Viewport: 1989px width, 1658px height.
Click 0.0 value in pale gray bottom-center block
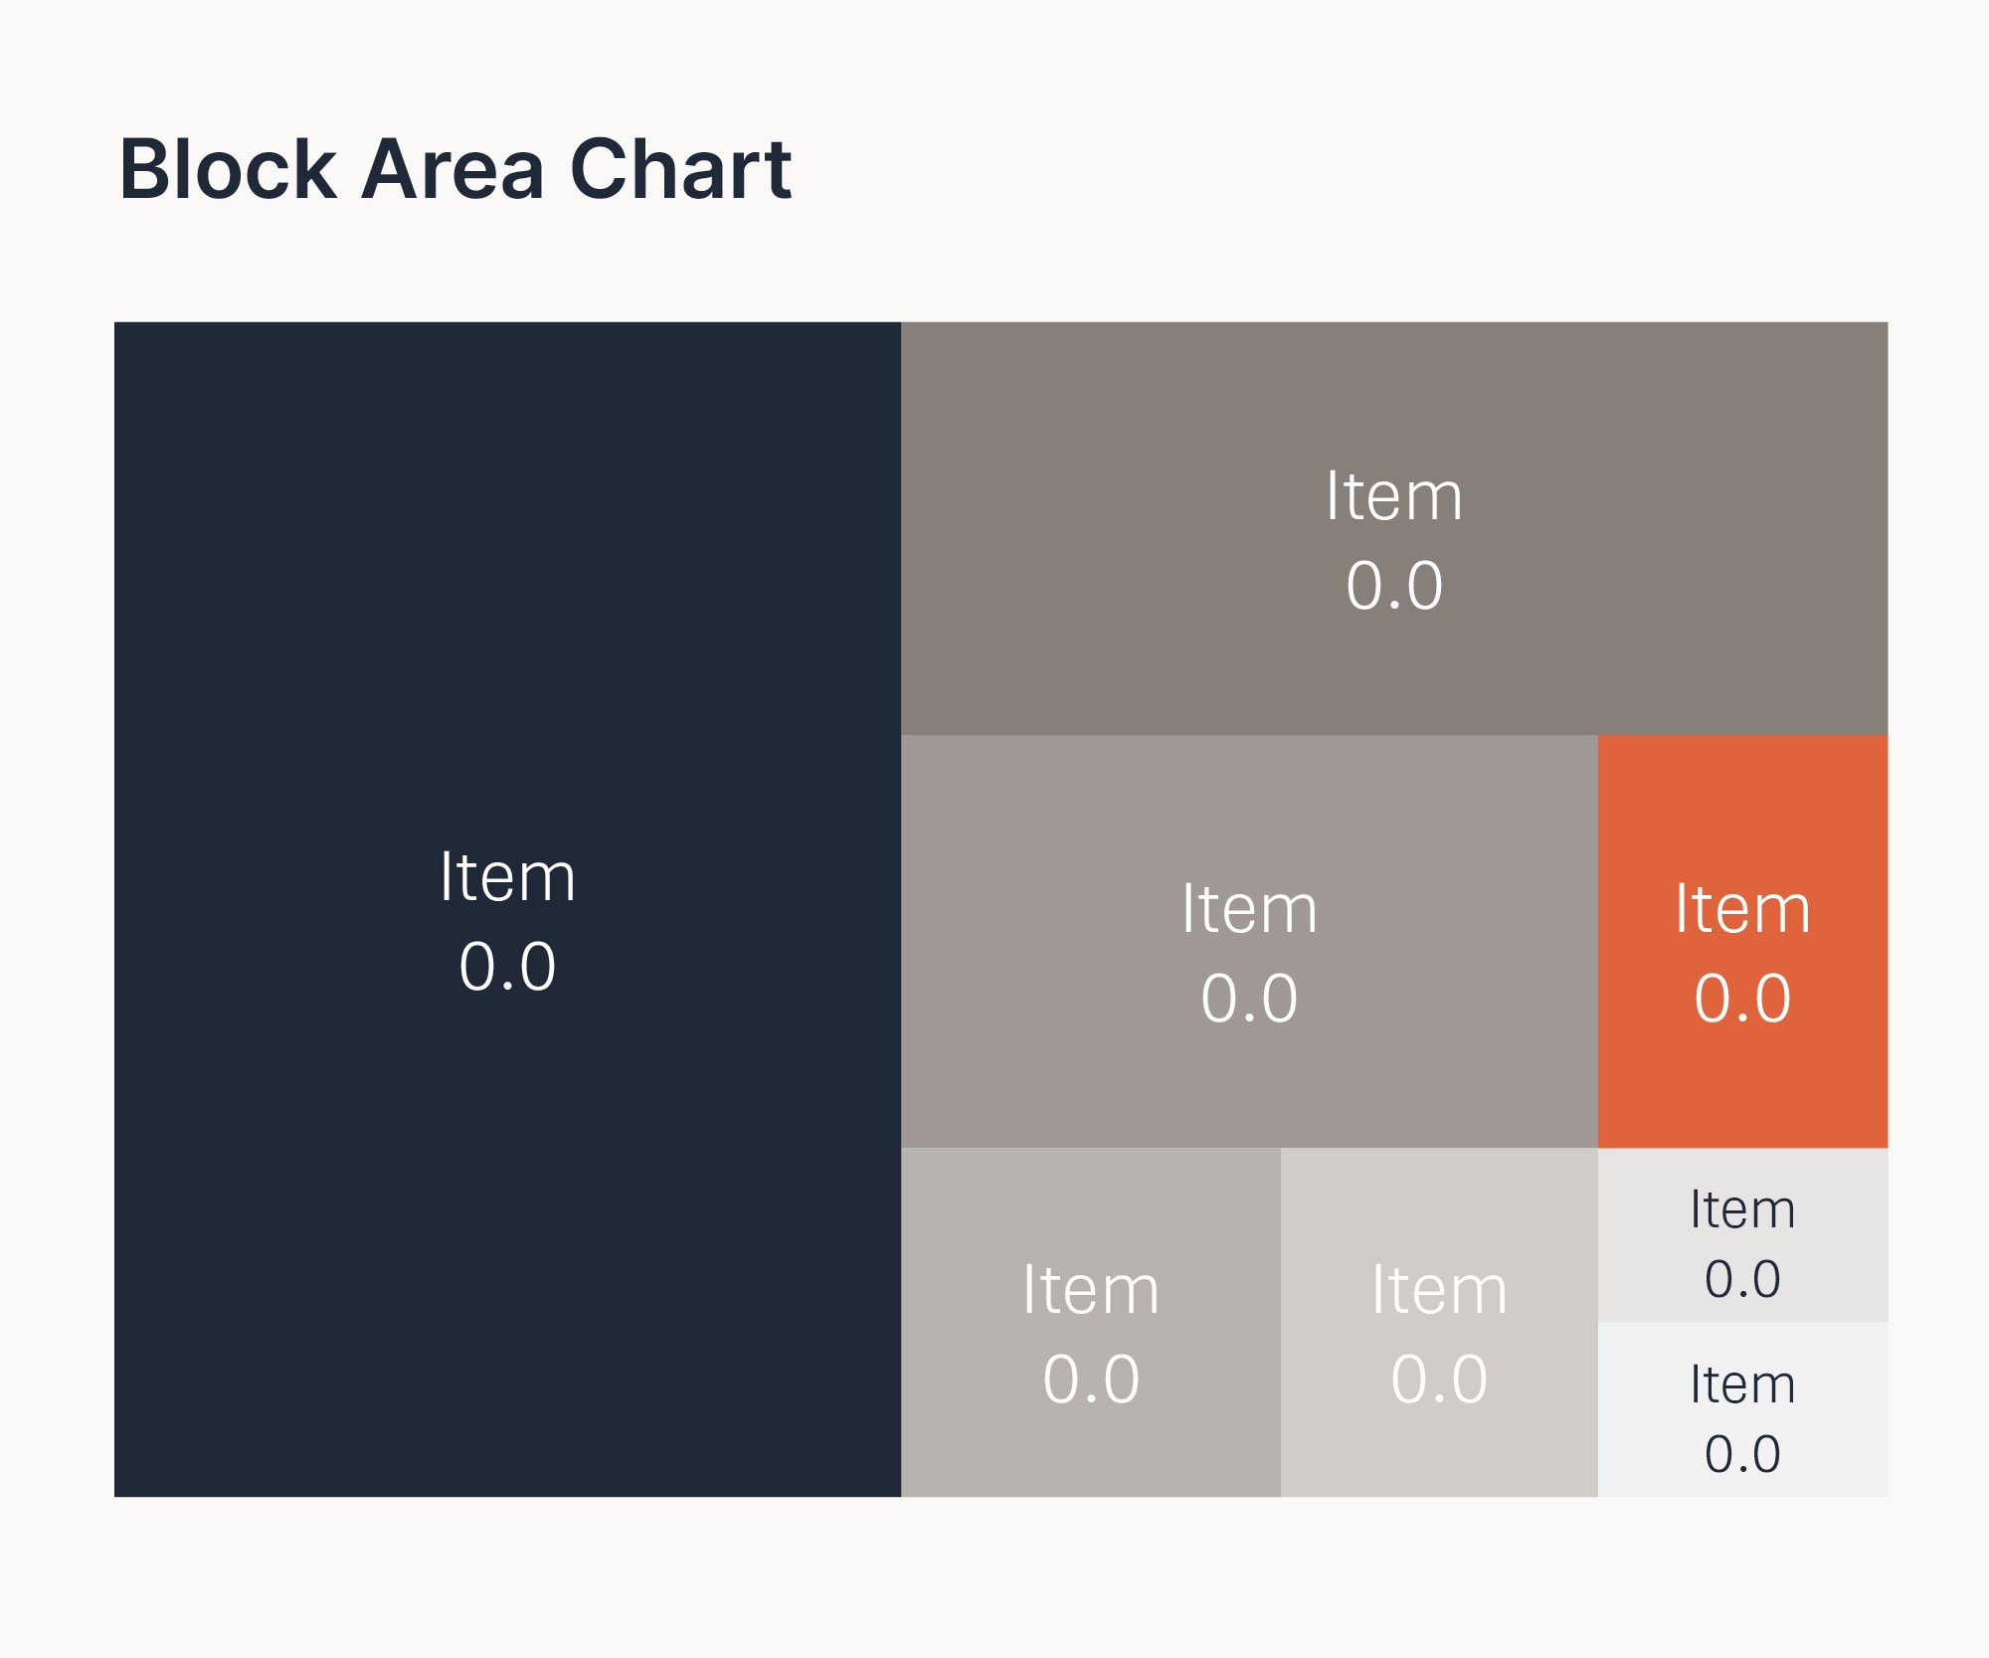tap(1439, 1380)
